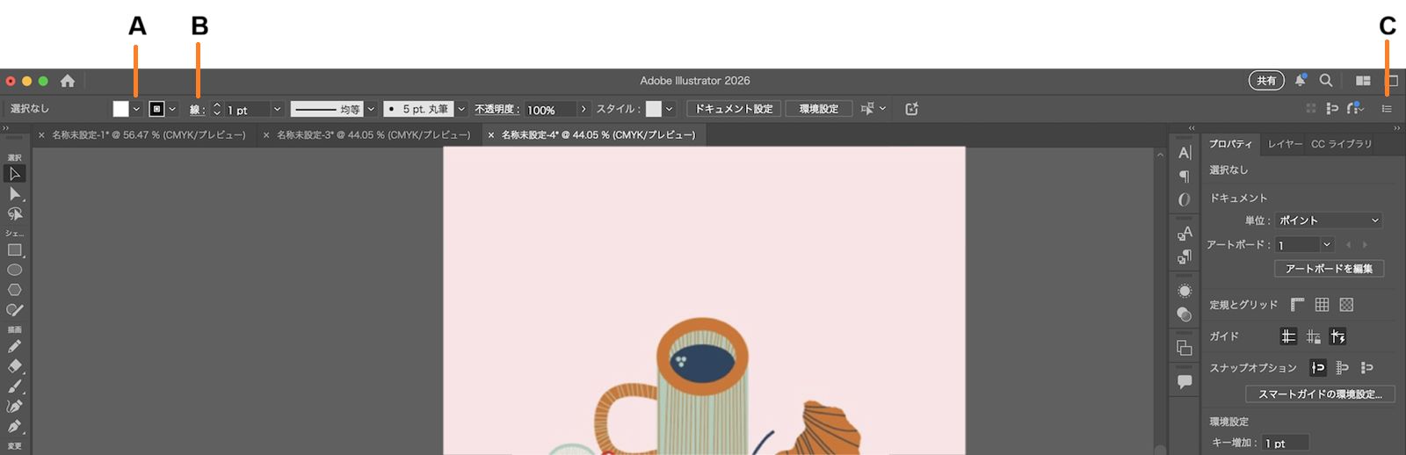Open the artboard number dropdown

click(1327, 245)
